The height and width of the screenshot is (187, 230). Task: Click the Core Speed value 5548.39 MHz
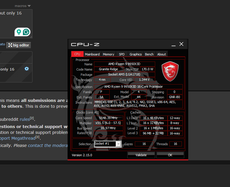tap(108, 118)
